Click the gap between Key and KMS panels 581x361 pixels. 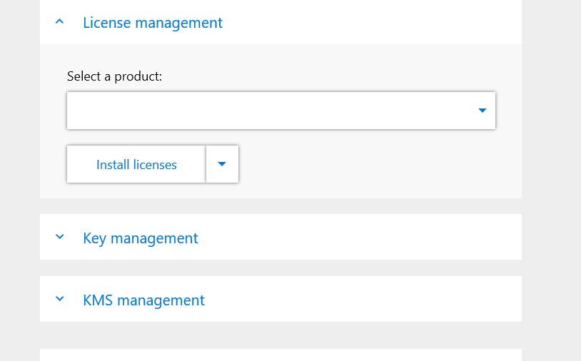click(281, 268)
